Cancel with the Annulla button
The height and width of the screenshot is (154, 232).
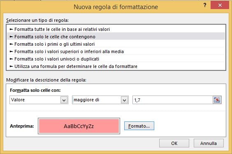pyautogui.click(x=209, y=143)
